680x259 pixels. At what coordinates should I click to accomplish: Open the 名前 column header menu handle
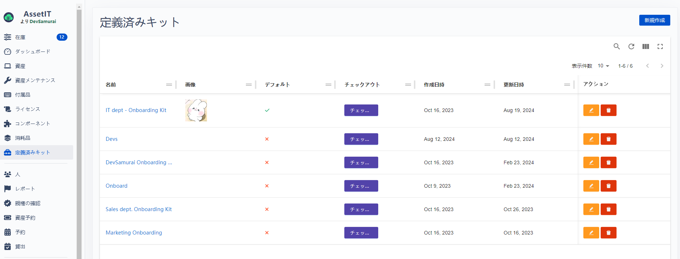pos(169,85)
